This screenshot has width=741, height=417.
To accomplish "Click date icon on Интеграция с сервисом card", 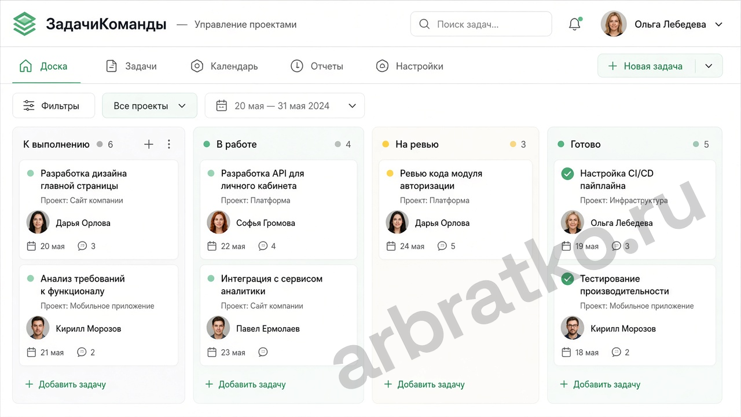I will [x=212, y=352].
